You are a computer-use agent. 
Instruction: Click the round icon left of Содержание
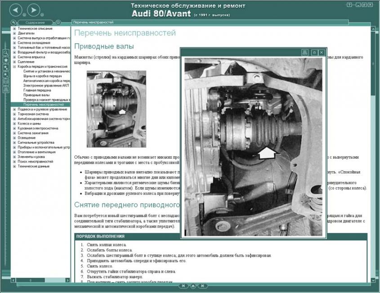click(14, 22)
